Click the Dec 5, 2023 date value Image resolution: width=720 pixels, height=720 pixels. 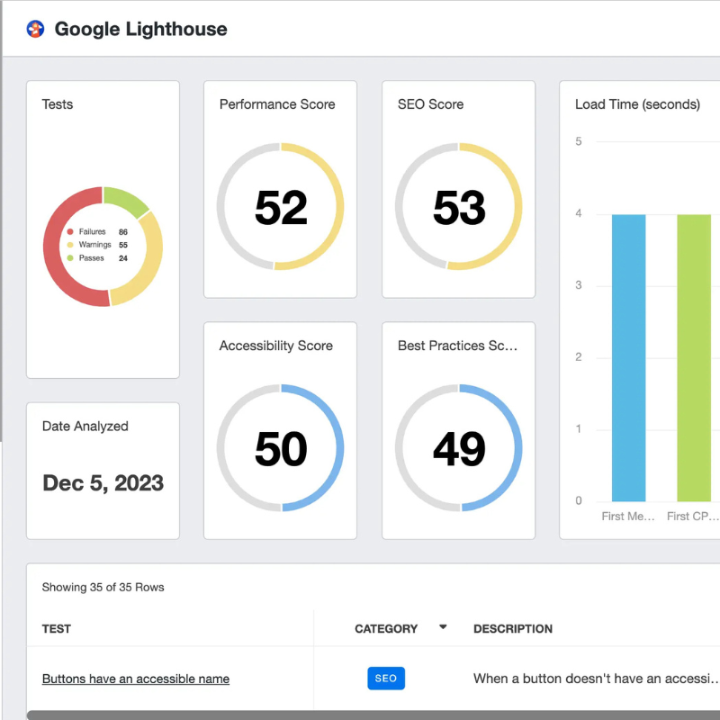[103, 483]
